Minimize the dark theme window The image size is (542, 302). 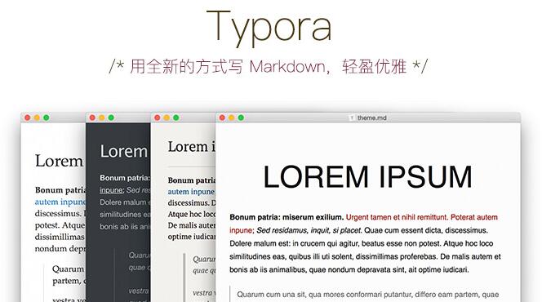point(101,118)
